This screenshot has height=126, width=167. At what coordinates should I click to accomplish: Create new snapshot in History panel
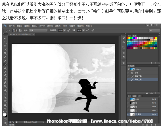pos(151,93)
